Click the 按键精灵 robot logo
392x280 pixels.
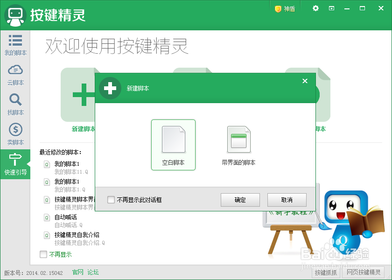pos(15,15)
